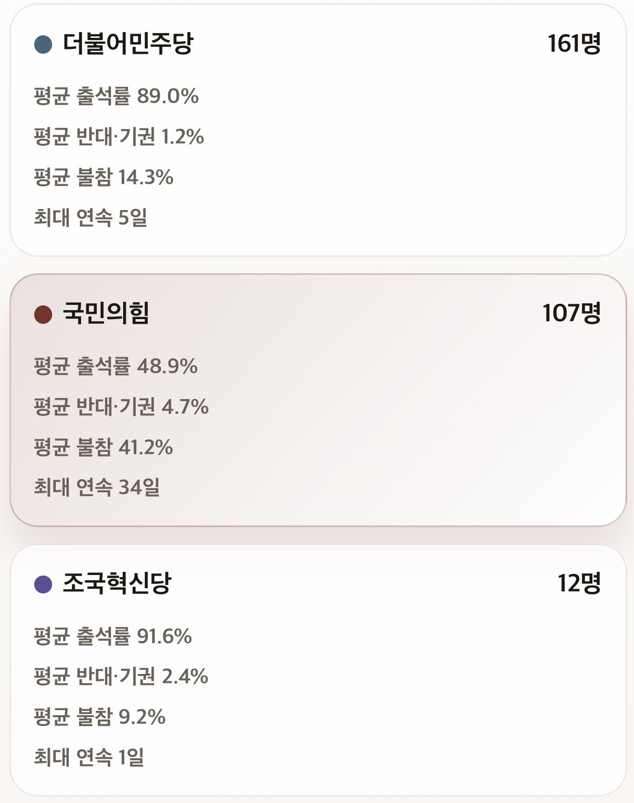Select 평균 출석률 89.0% stat
634x803 pixels.
point(116,96)
